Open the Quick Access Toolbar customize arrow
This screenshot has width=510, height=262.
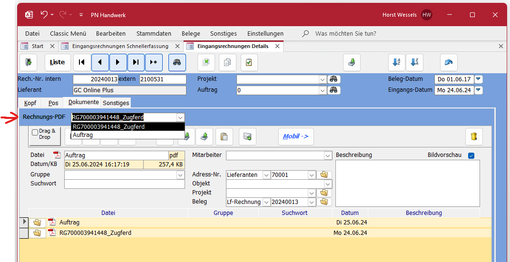(x=81, y=15)
